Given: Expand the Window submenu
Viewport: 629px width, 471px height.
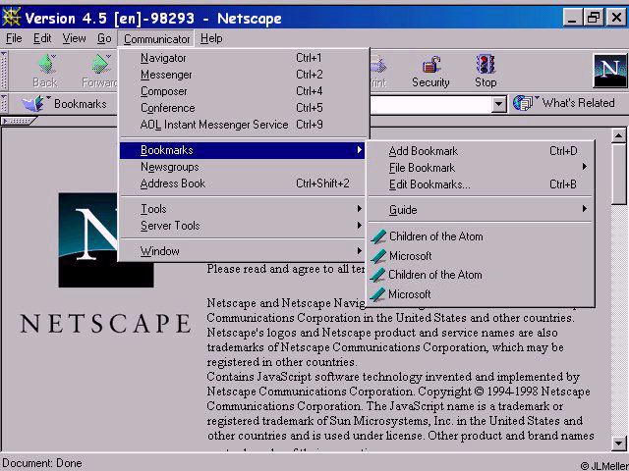Looking at the screenshot, I should [x=243, y=251].
